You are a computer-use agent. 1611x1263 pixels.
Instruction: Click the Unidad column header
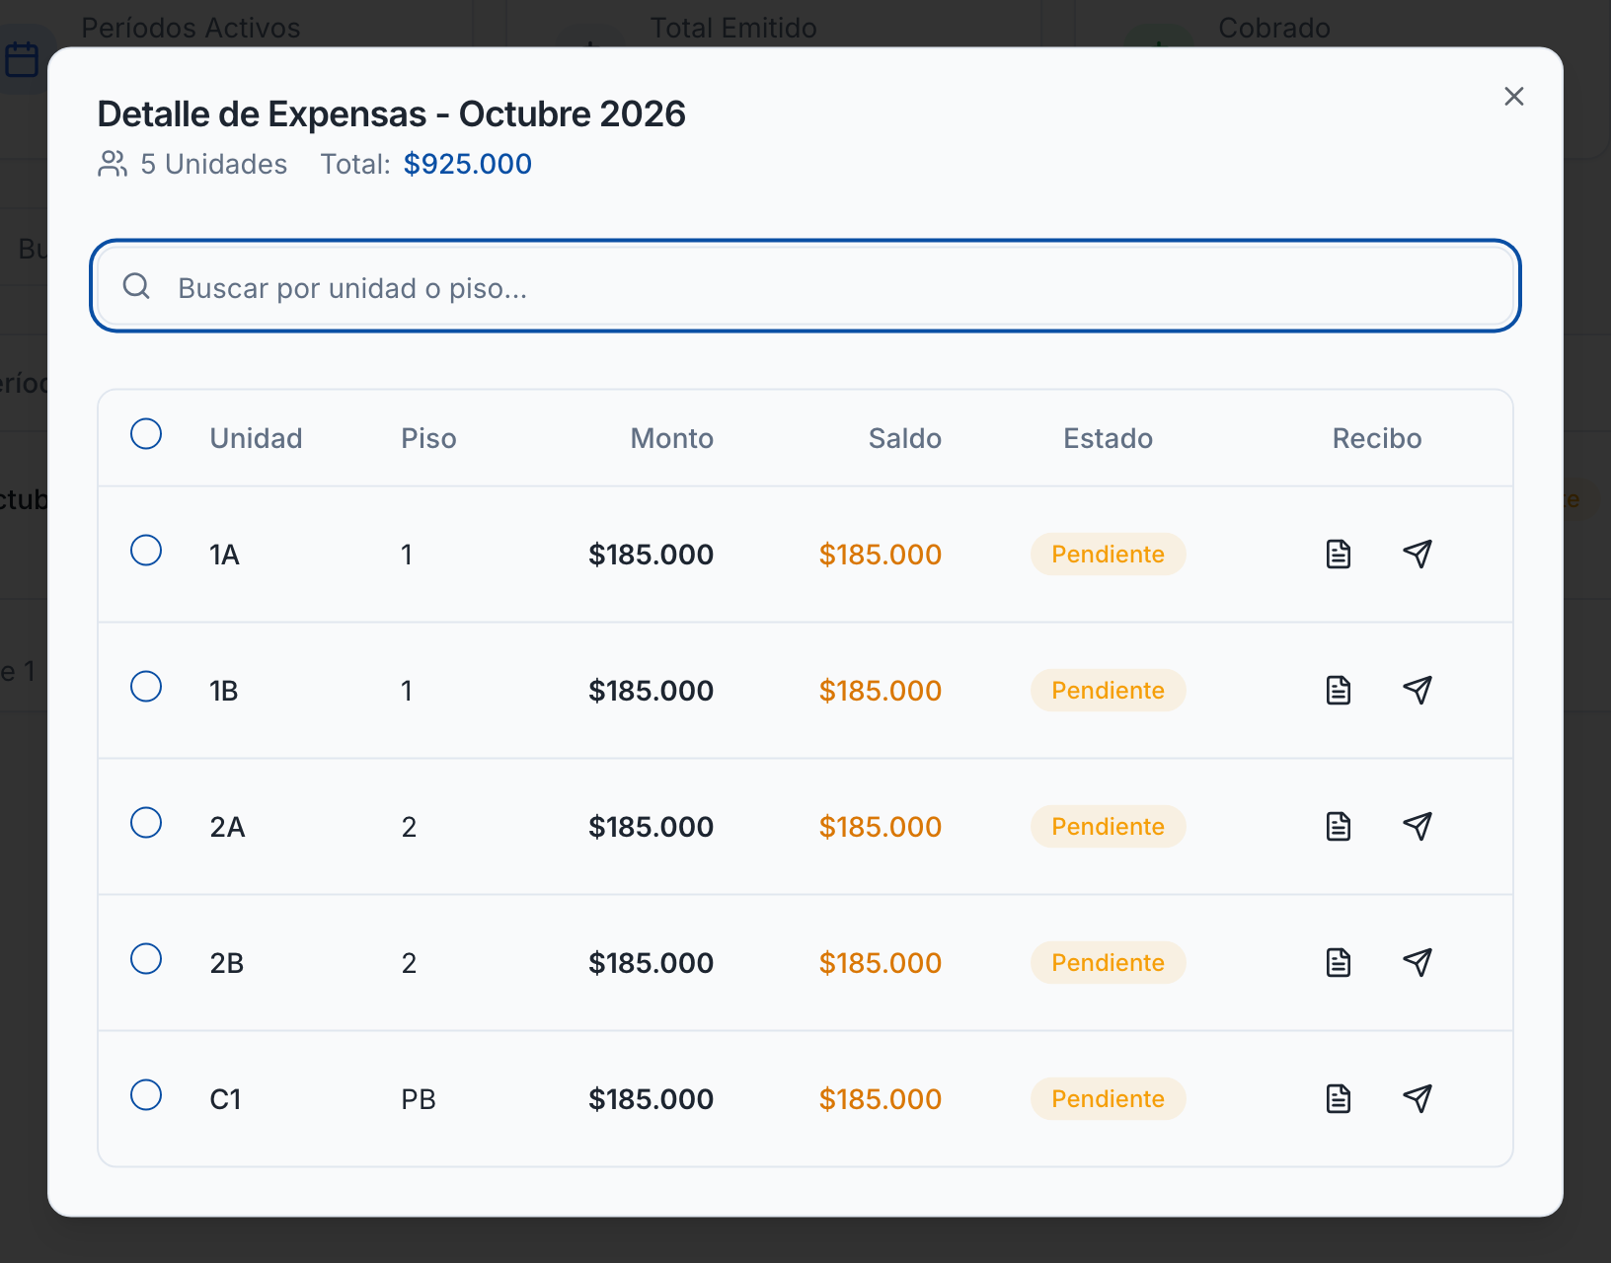pos(256,438)
